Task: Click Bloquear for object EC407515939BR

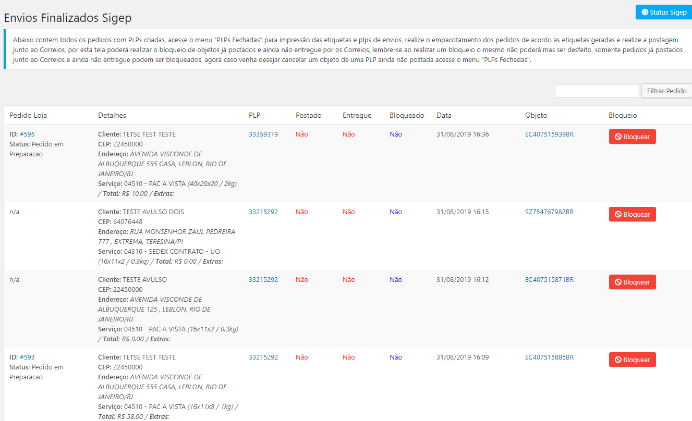Action: [x=632, y=137]
